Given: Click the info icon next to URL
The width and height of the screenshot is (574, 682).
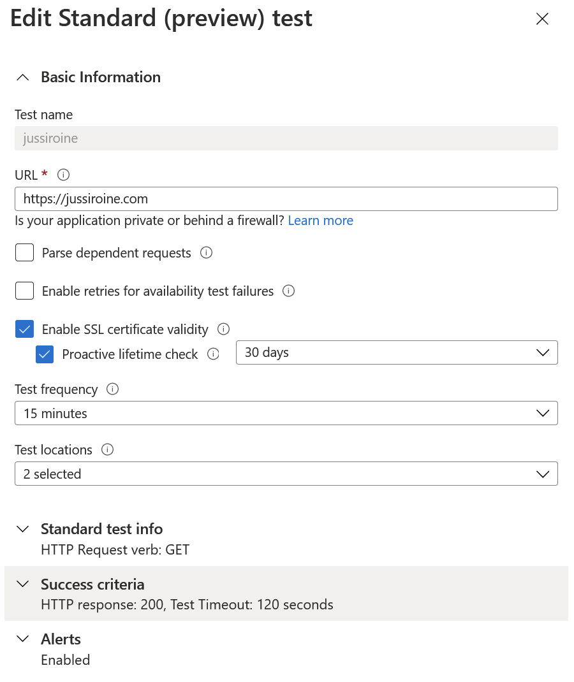Looking at the screenshot, I should (x=64, y=175).
